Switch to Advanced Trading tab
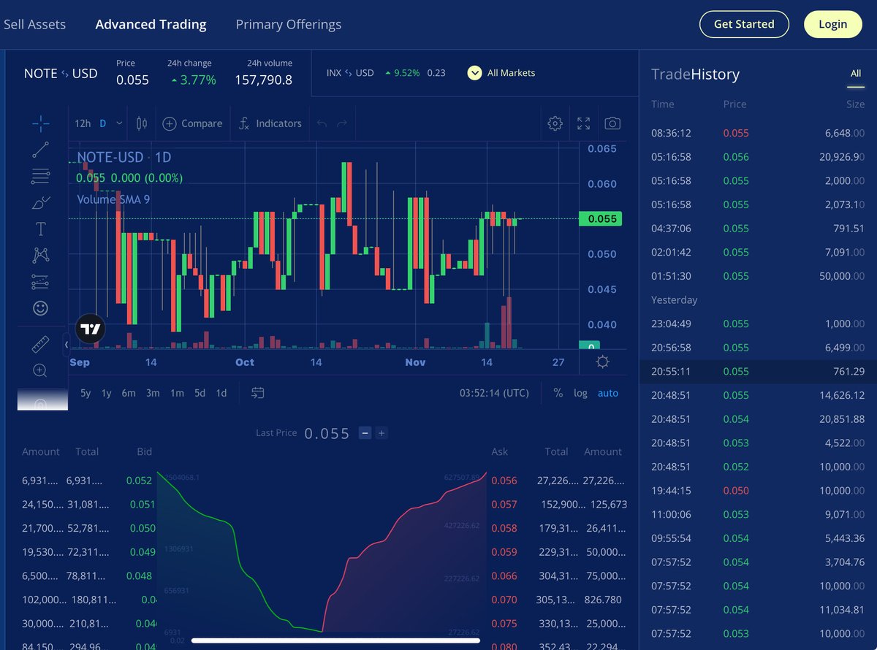 pyautogui.click(x=151, y=24)
